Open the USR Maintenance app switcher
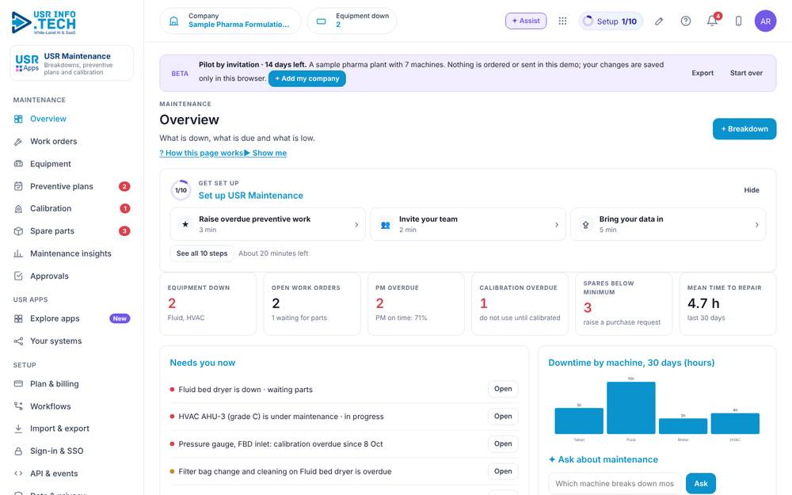 pyautogui.click(x=72, y=63)
